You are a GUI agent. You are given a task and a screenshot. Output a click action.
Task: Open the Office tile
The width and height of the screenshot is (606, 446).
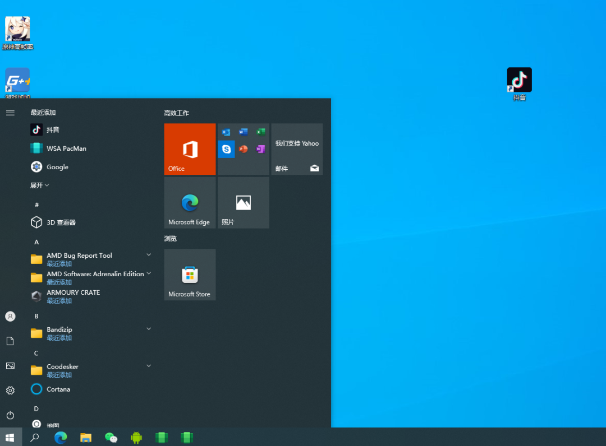click(x=190, y=149)
